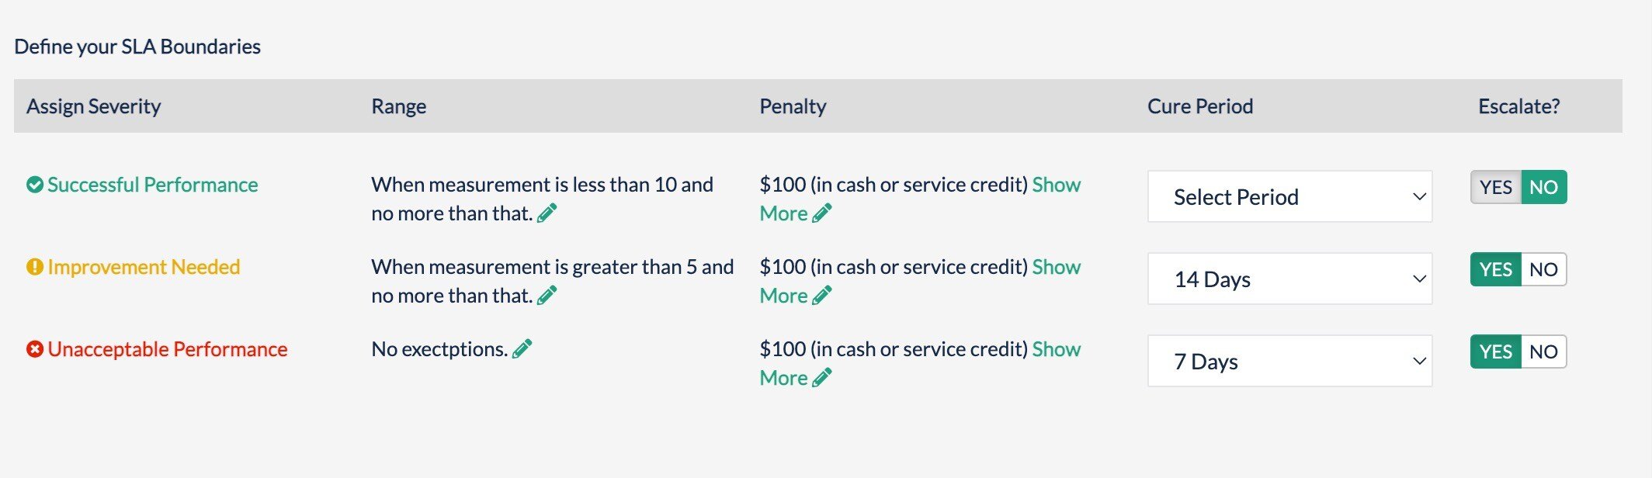
Task: Open the 'Select Period' cure period dropdown
Action: click(x=1289, y=197)
